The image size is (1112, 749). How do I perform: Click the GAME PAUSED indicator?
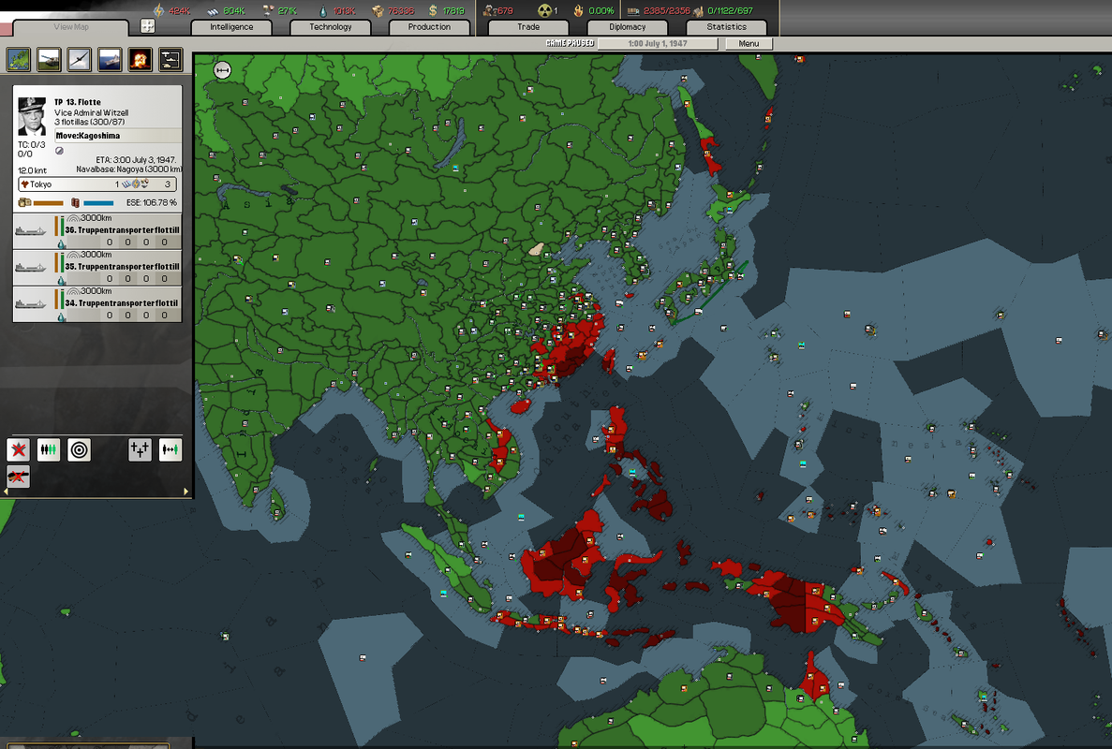click(x=571, y=43)
